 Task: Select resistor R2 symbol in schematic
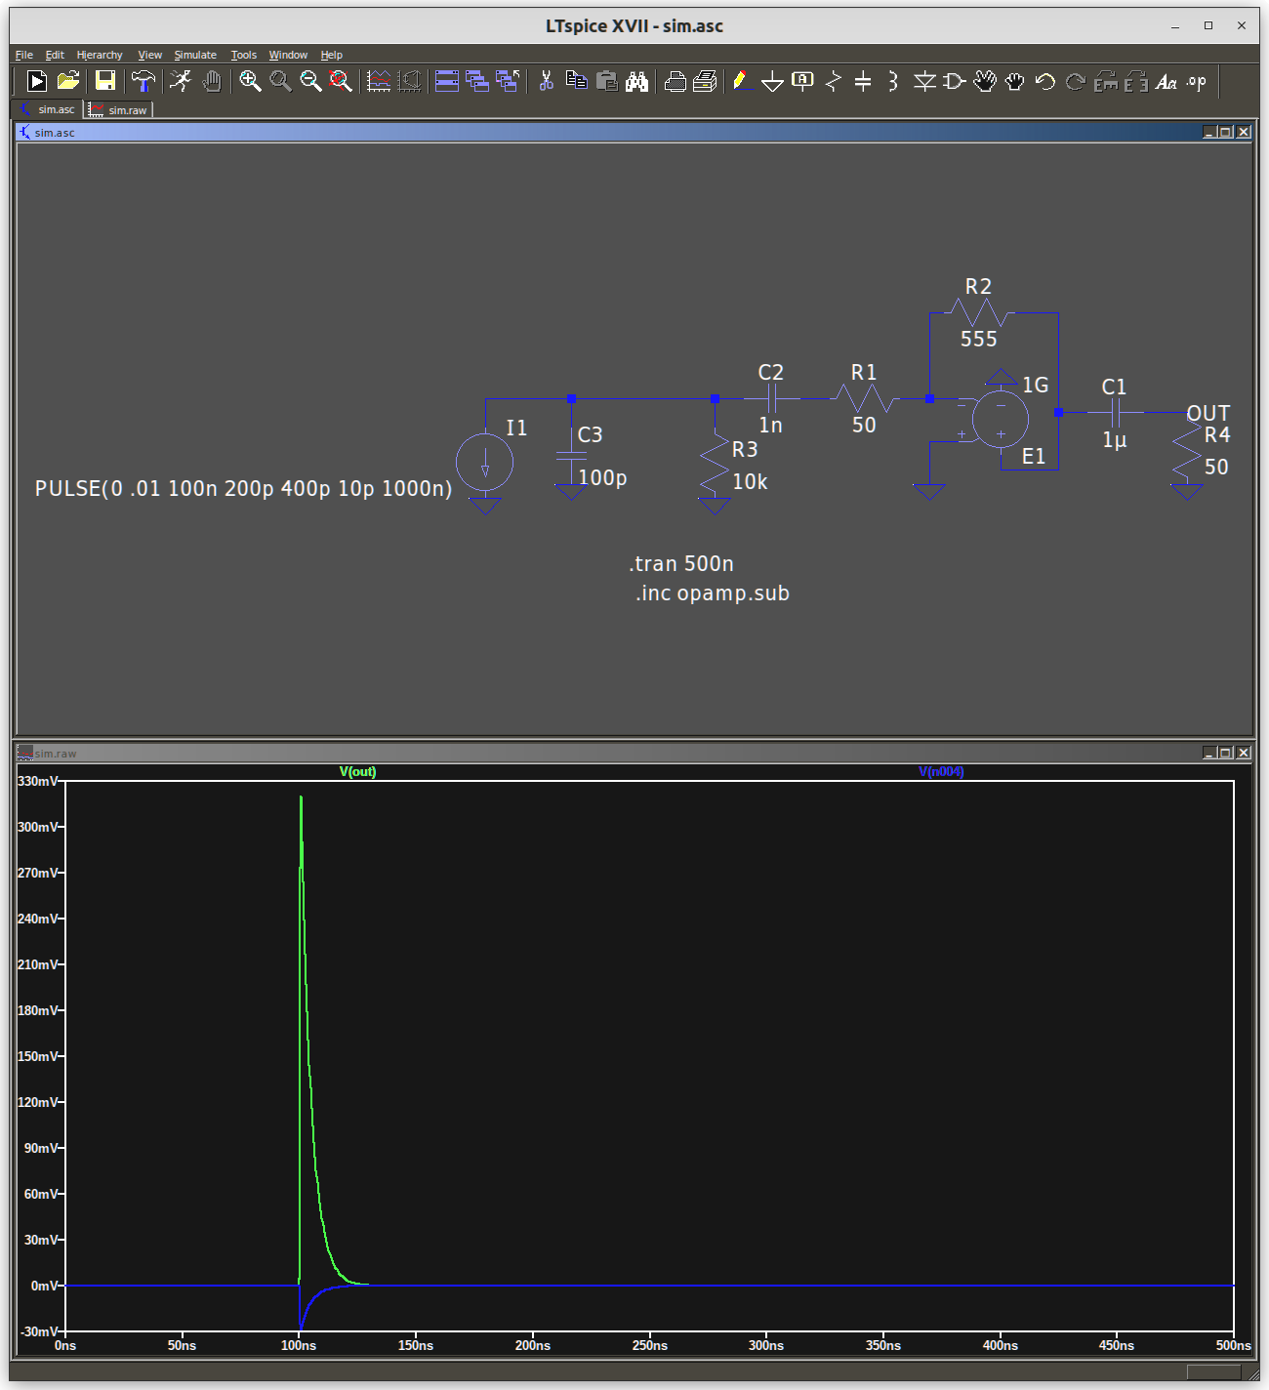pyautogui.click(x=978, y=313)
